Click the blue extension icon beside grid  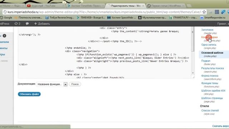223,12
